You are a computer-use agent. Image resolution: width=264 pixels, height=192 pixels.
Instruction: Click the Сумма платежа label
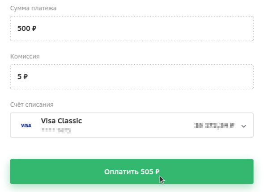click(x=34, y=8)
